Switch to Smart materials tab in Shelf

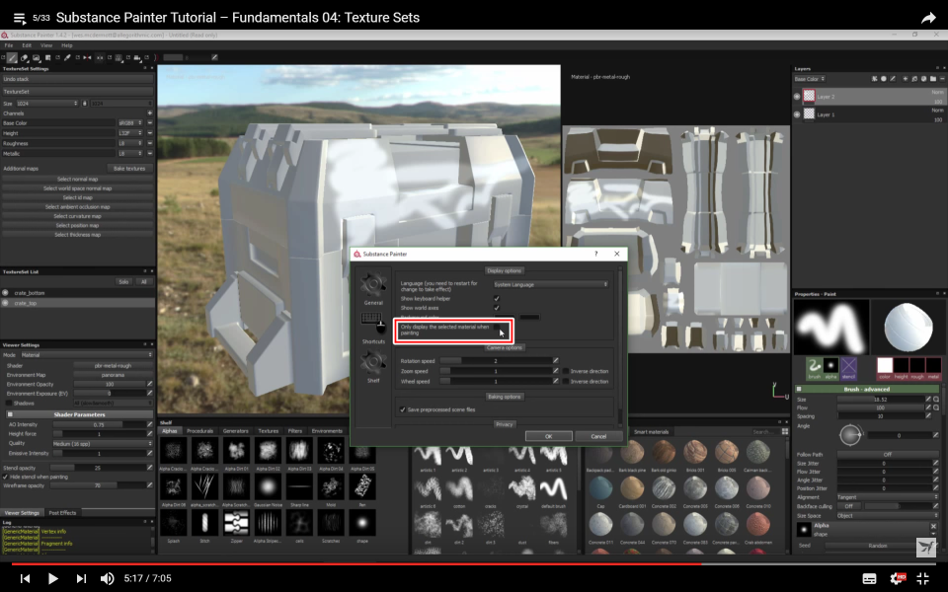(651, 432)
